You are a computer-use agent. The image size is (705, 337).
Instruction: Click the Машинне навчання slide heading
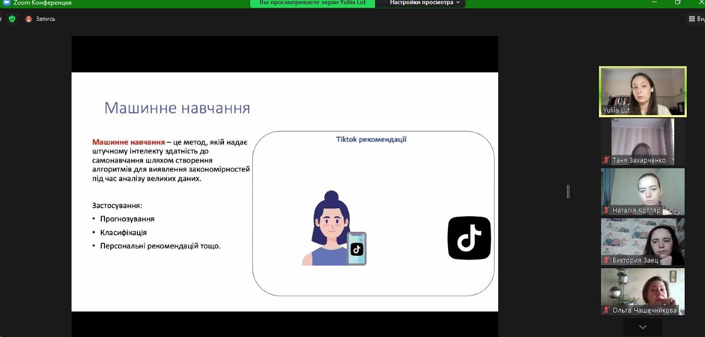[177, 108]
